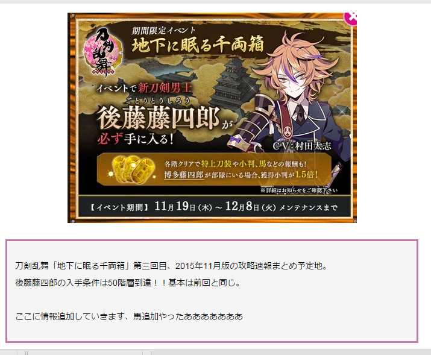The height and width of the screenshot is (355, 431).
Task: Close the banner with the pink X button
Action: click(x=351, y=19)
